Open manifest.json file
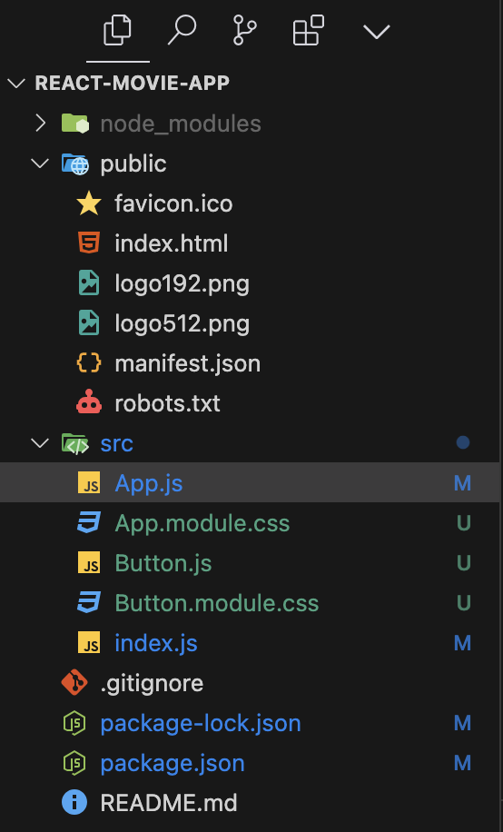Image resolution: width=503 pixels, height=832 pixels. point(188,363)
